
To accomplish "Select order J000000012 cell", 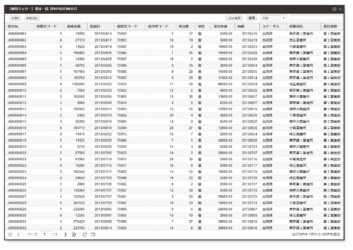I will pos(17,103).
